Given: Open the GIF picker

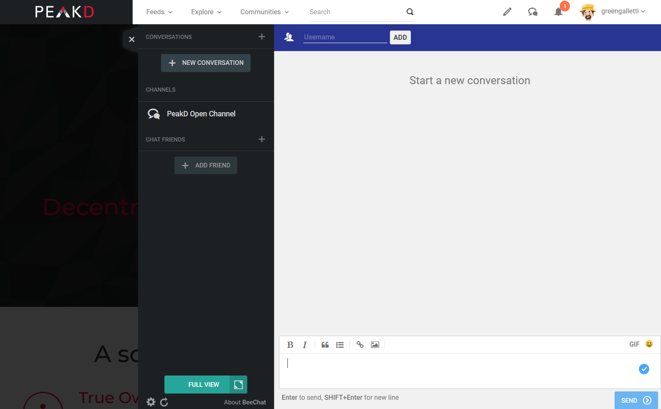Looking at the screenshot, I should tap(634, 344).
